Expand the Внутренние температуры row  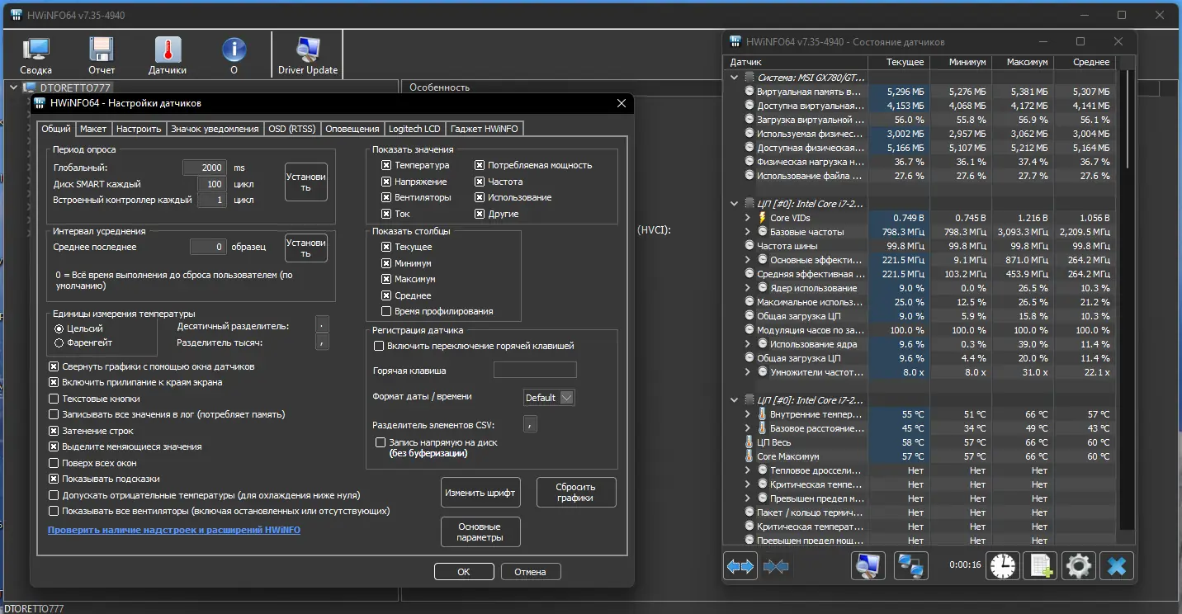(748, 414)
